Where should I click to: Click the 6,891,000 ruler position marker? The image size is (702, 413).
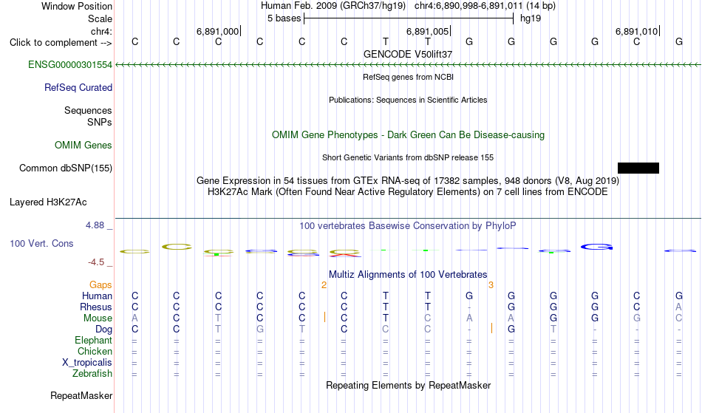coord(219,31)
